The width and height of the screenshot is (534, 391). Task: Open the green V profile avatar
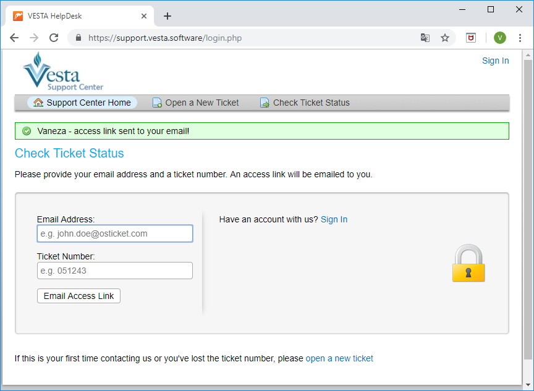[x=499, y=38]
